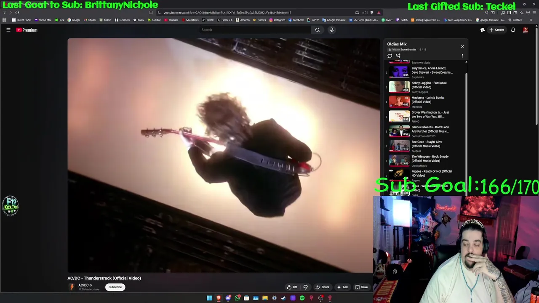Close the Oldies Mix playlist panel

click(462, 46)
